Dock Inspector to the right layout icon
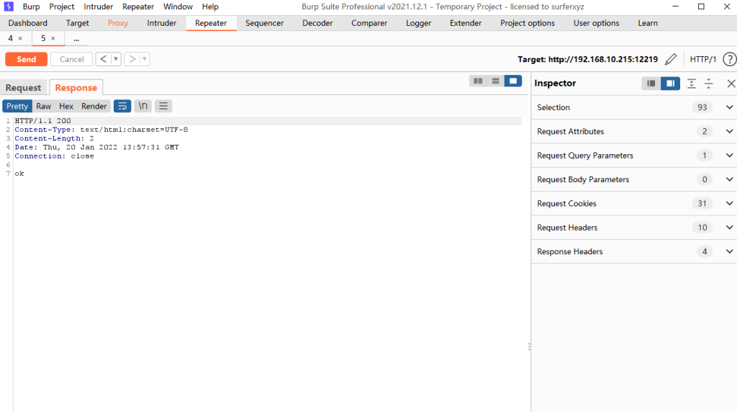The image size is (737, 412). point(670,84)
